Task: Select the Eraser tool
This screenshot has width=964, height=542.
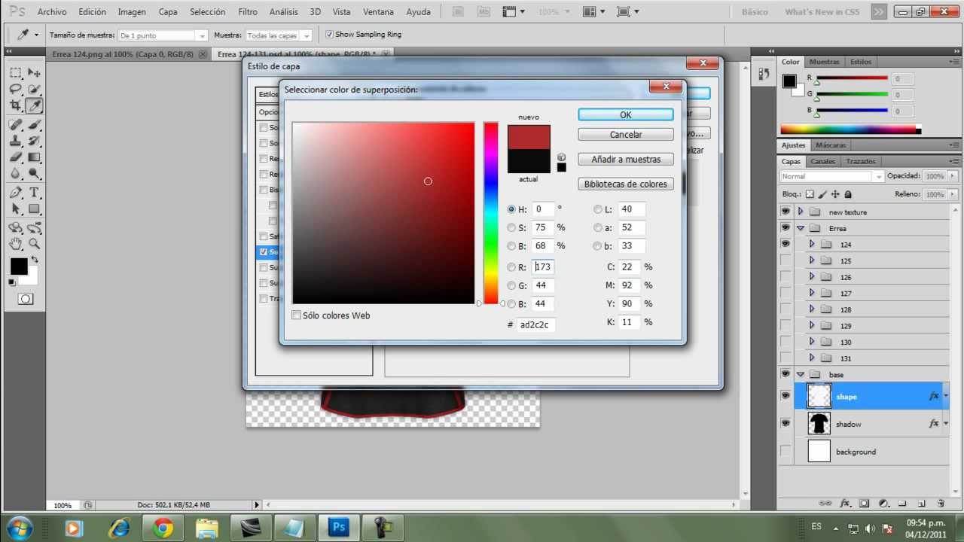Action: tap(16, 157)
